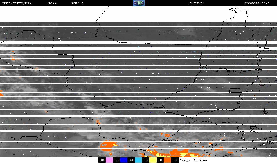Click the -80 temperature label
277x163 pixels.
click(x=102, y=160)
